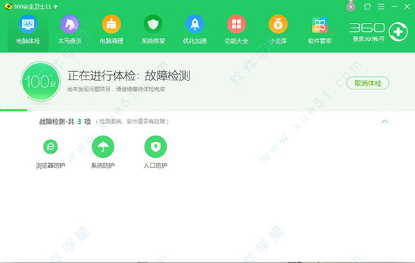This screenshot has width=415, height=263.
Task: Click the 系统防护 umbrella icon
Action: (103, 147)
